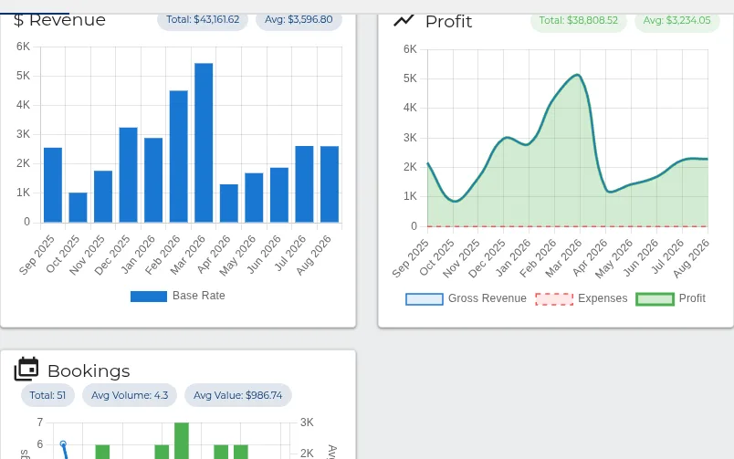
Task: Click the Gross Revenue legend label
Action: pos(487,298)
